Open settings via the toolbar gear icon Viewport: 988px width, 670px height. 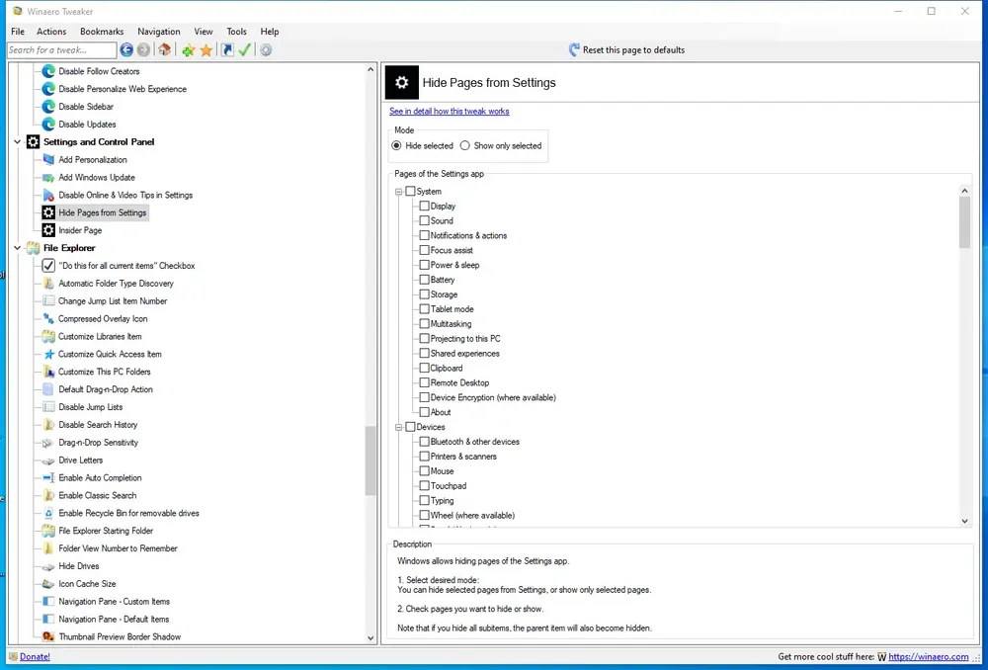tap(266, 49)
